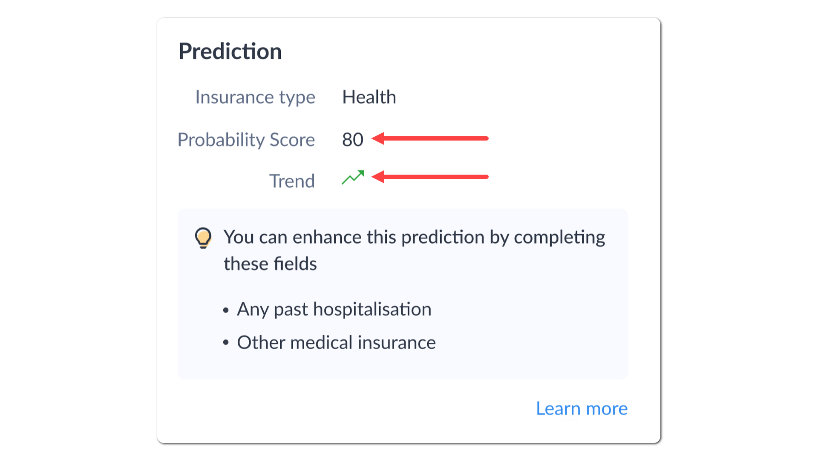818x460 pixels.
Task: Click the Probability Score label
Action: pyautogui.click(x=246, y=140)
